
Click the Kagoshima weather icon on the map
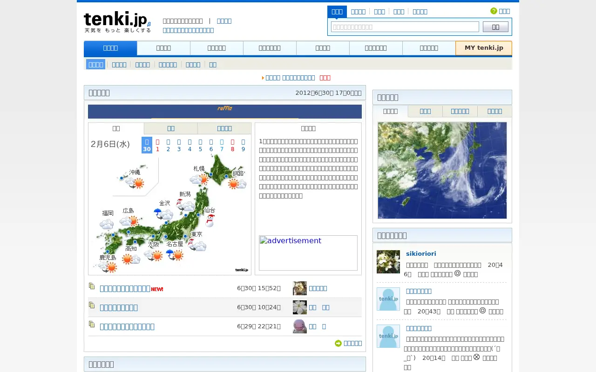click(108, 266)
